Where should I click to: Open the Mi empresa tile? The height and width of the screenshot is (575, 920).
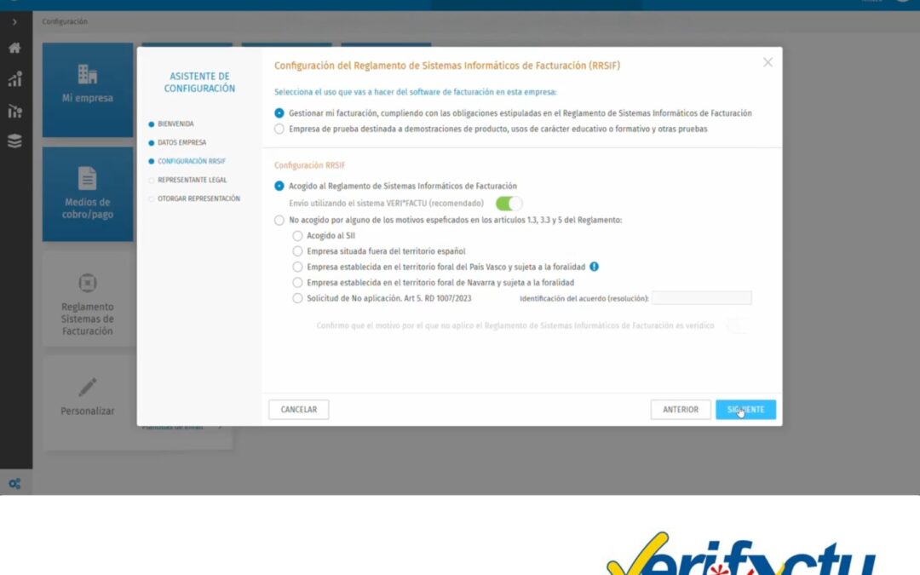(88, 89)
